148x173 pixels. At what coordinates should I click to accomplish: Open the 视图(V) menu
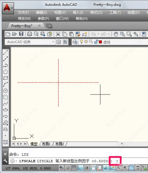click(x=60, y=12)
